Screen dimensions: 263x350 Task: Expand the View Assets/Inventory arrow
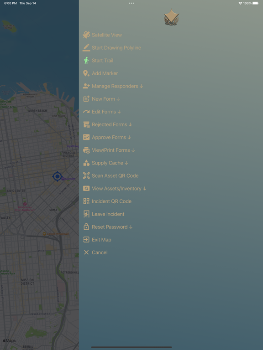coord(144,189)
